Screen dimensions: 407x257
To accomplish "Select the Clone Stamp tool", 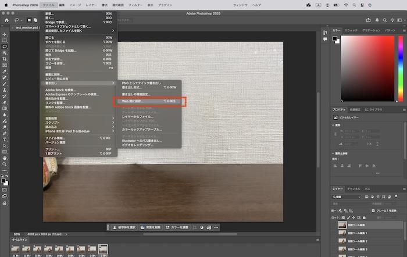I will tap(5, 90).
